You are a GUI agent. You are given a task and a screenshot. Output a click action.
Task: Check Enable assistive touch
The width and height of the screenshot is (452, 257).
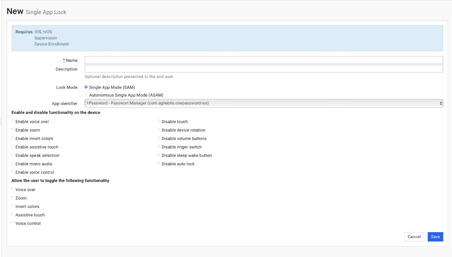[12, 147]
